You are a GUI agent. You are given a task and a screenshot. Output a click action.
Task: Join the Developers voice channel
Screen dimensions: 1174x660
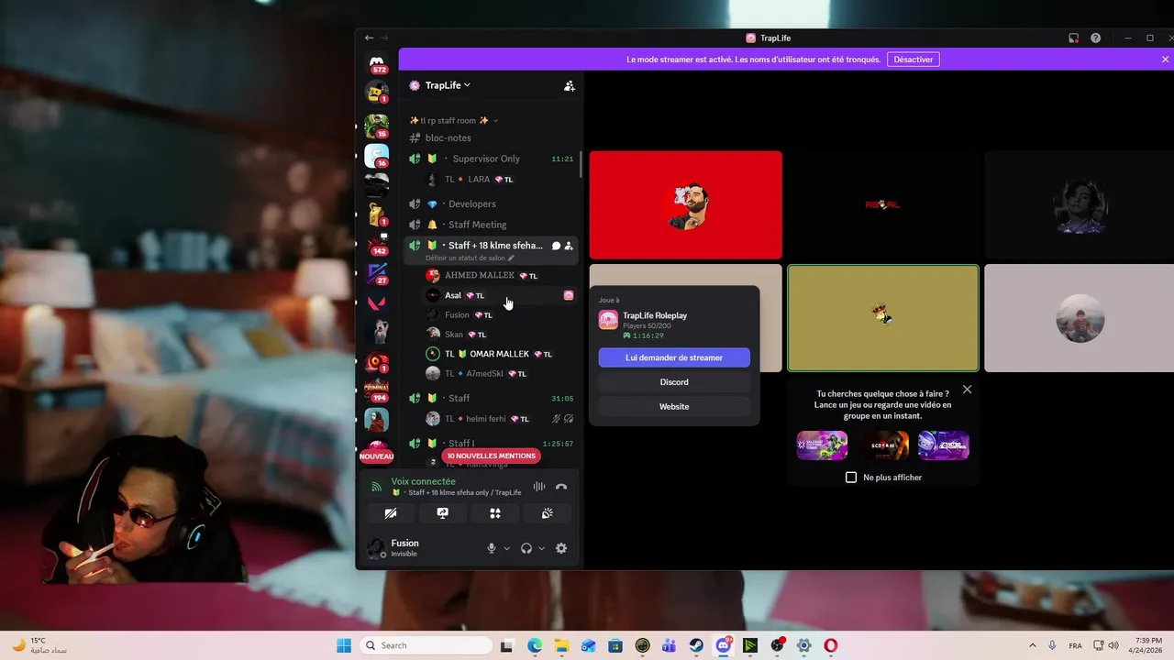point(492,203)
